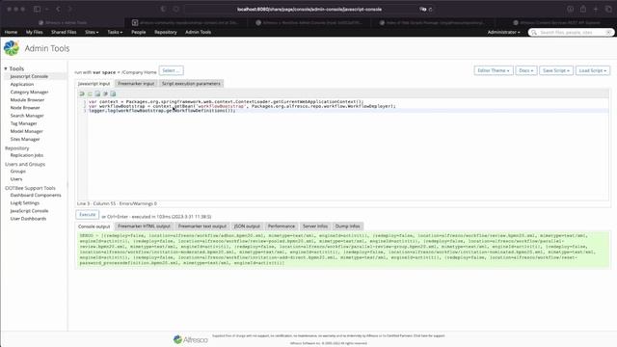This screenshot has width=617, height=347.
Task: Switch to Freemarker text output tab
Action: (202, 227)
